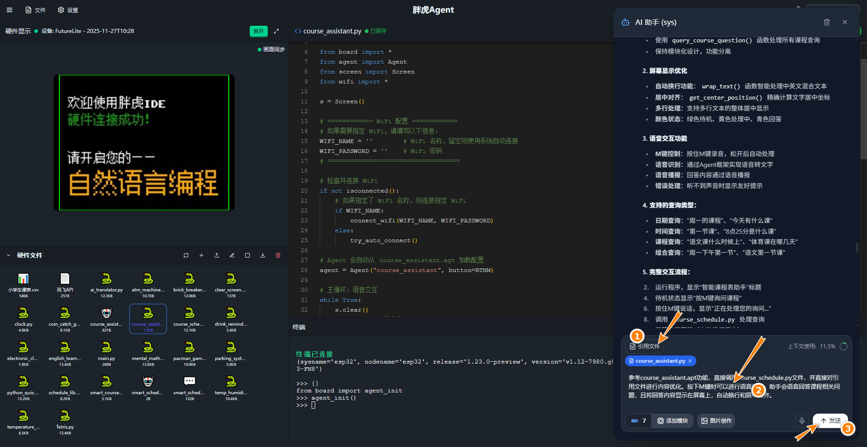867x447 pixels.
Task: Open the 文件 menu
Action: pos(36,10)
